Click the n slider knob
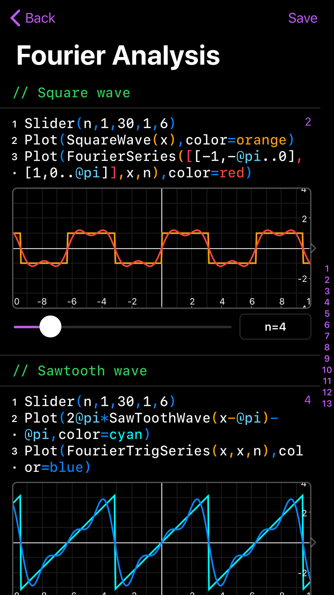334x595 pixels. click(x=50, y=327)
